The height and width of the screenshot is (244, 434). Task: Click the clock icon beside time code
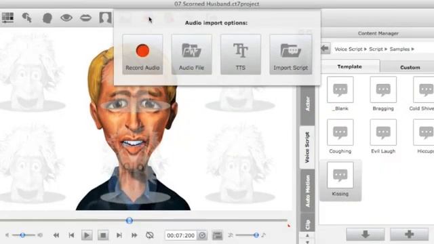tap(202, 235)
